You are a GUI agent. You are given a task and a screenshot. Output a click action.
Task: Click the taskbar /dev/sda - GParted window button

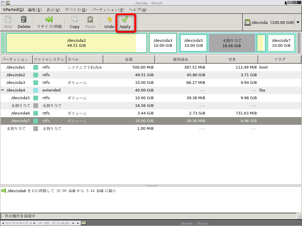coord(194,223)
